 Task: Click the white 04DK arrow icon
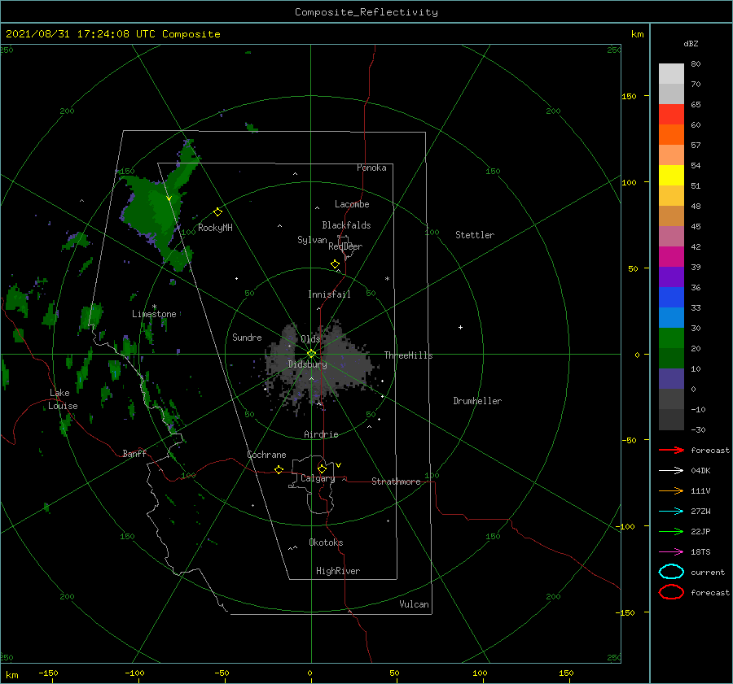[x=671, y=470]
